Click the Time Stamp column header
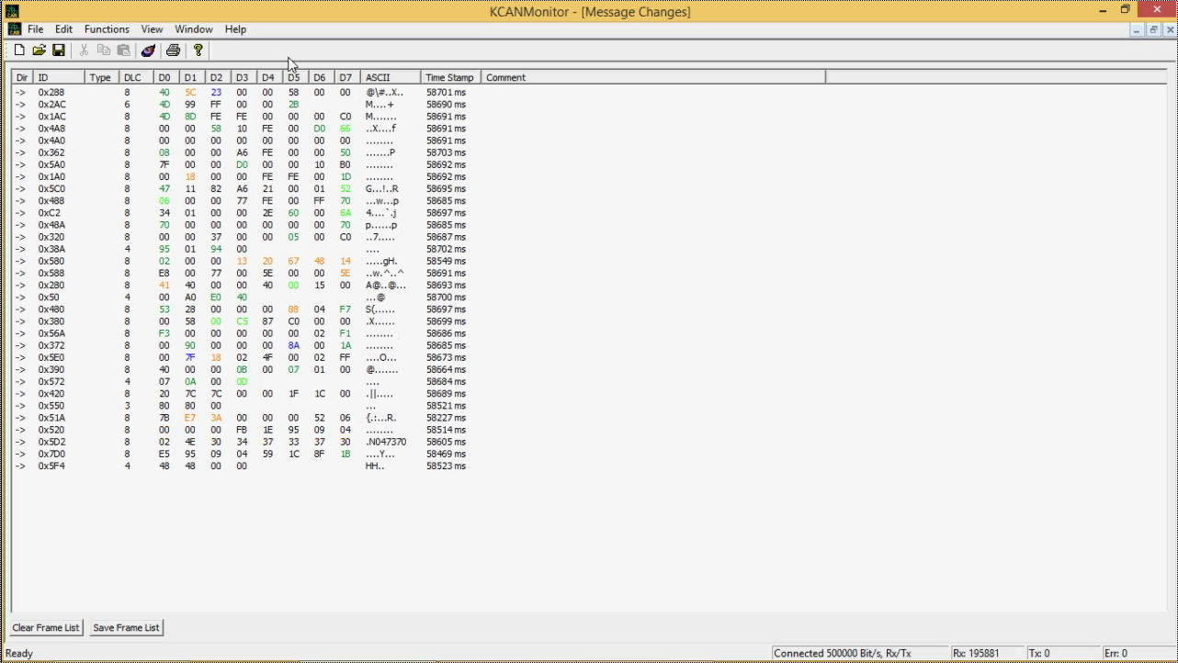This screenshot has height=663, width=1178. point(449,78)
